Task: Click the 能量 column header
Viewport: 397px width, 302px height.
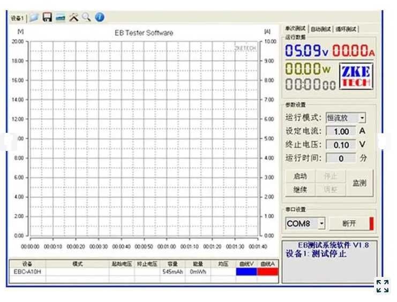Action: 198,264
